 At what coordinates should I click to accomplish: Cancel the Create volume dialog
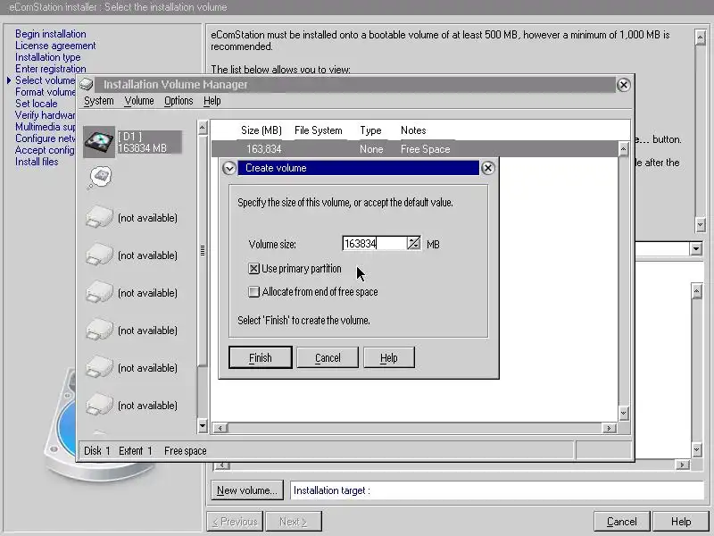pyautogui.click(x=328, y=358)
